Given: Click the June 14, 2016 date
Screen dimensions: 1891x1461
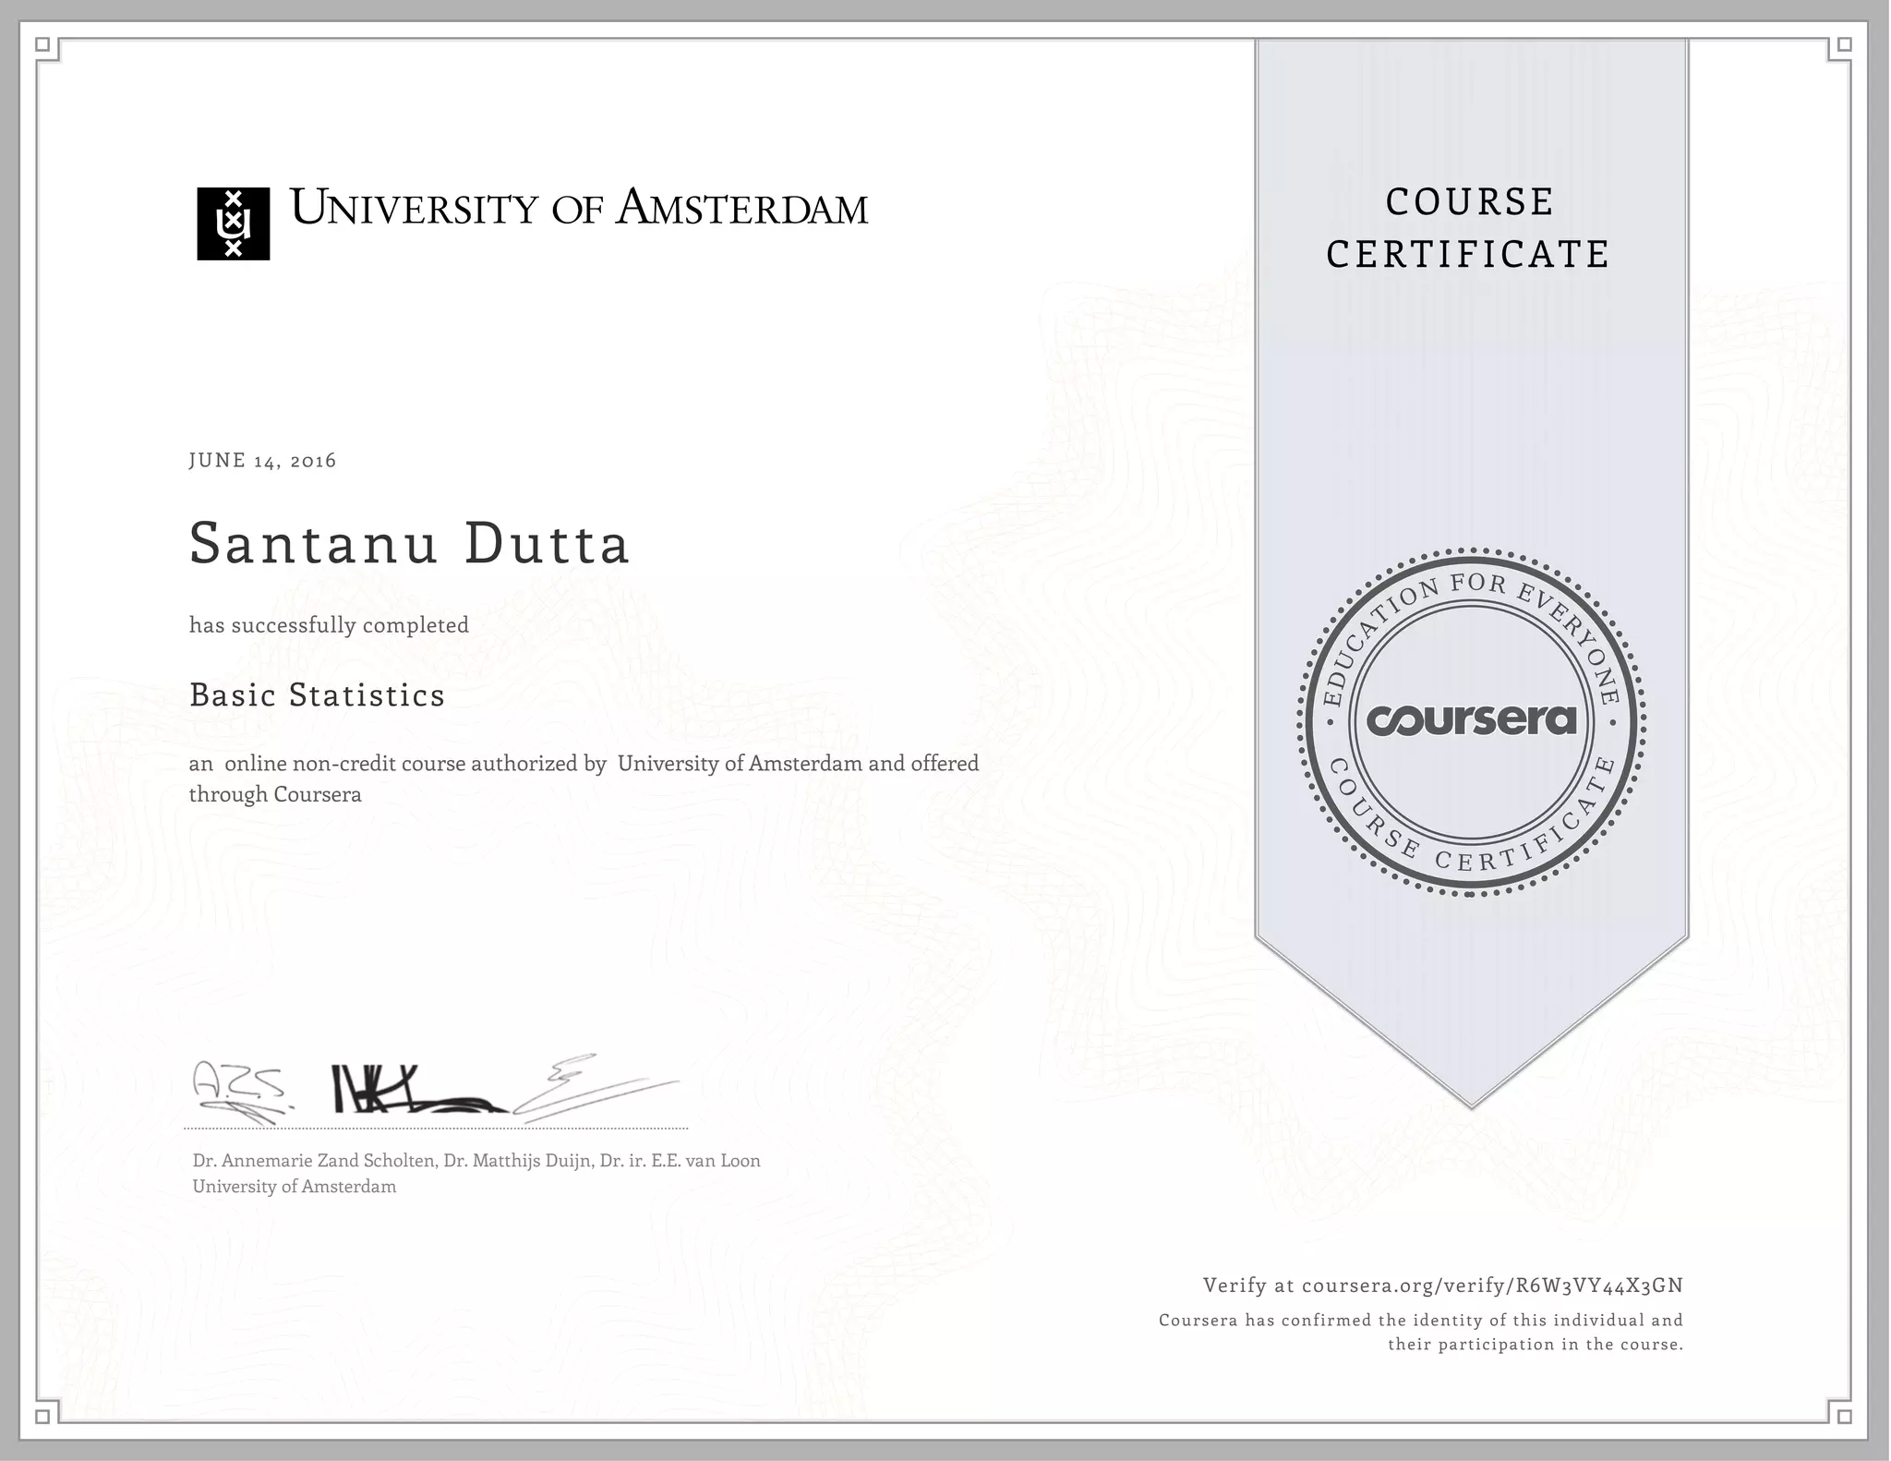Looking at the screenshot, I should 262,460.
